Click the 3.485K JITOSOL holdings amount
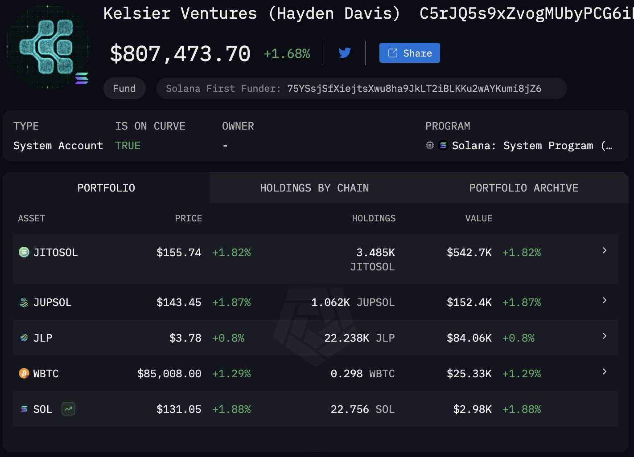 coord(376,253)
